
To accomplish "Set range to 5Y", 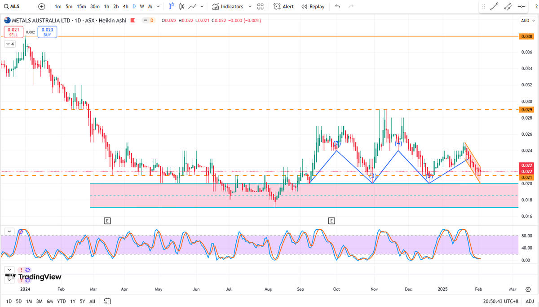I will coord(82,301).
